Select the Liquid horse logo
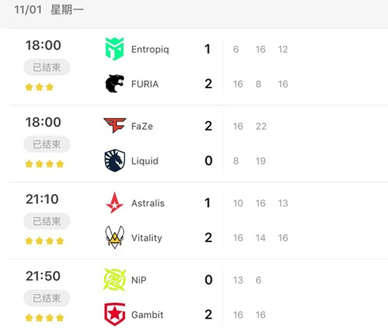This screenshot has height=334, width=388. point(114,160)
